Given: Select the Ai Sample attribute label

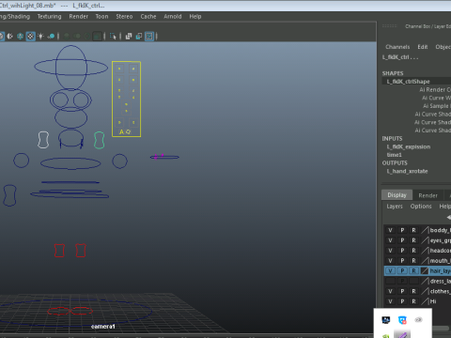Looking at the screenshot, I should click(437, 106).
